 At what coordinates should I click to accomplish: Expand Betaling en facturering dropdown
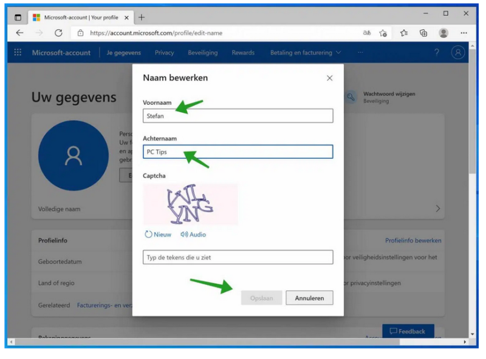pyautogui.click(x=306, y=53)
